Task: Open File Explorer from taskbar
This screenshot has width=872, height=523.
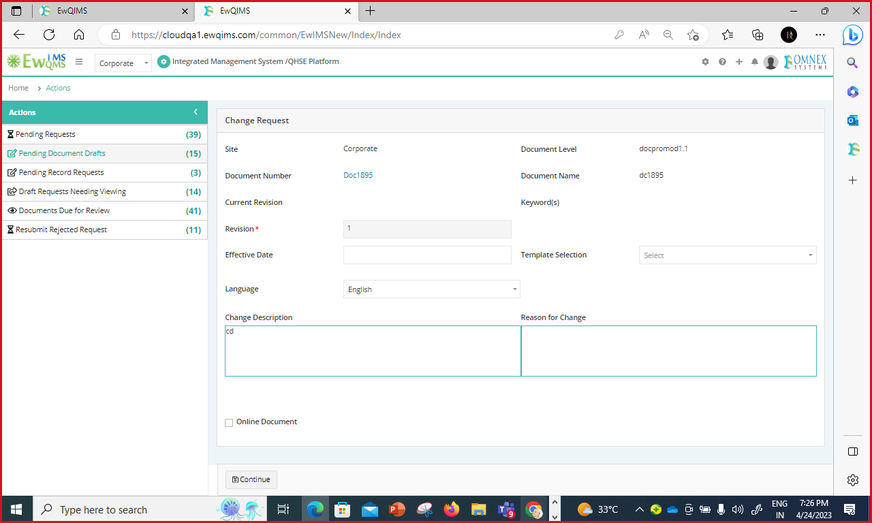Action: point(479,509)
